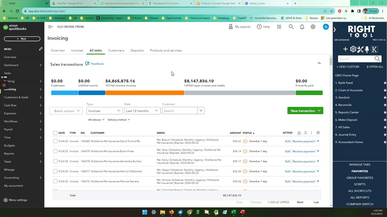This screenshot has height=217, width=387.
Task: Open the apps grid icon in header
Action: 279,27
